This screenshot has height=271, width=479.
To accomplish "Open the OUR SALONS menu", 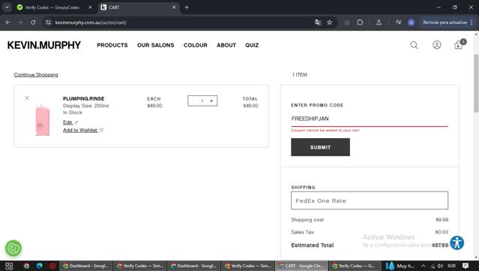I will [x=155, y=45].
